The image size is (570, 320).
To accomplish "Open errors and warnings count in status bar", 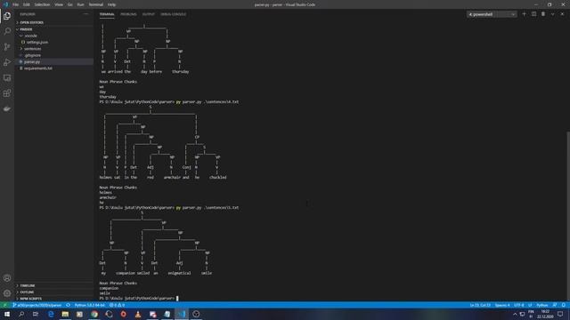I will (x=117, y=305).
